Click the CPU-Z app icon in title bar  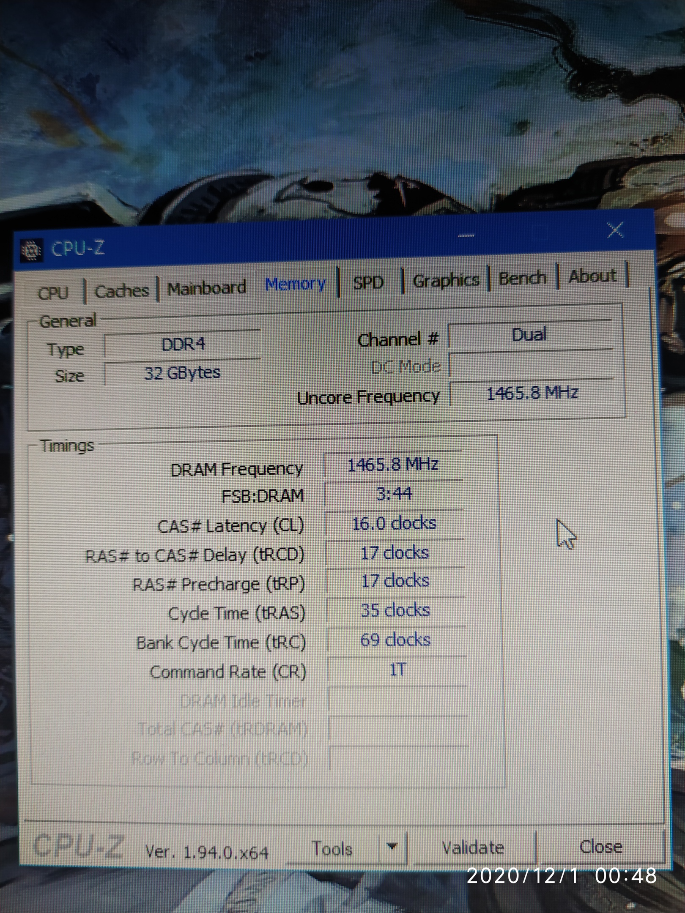[31, 250]
